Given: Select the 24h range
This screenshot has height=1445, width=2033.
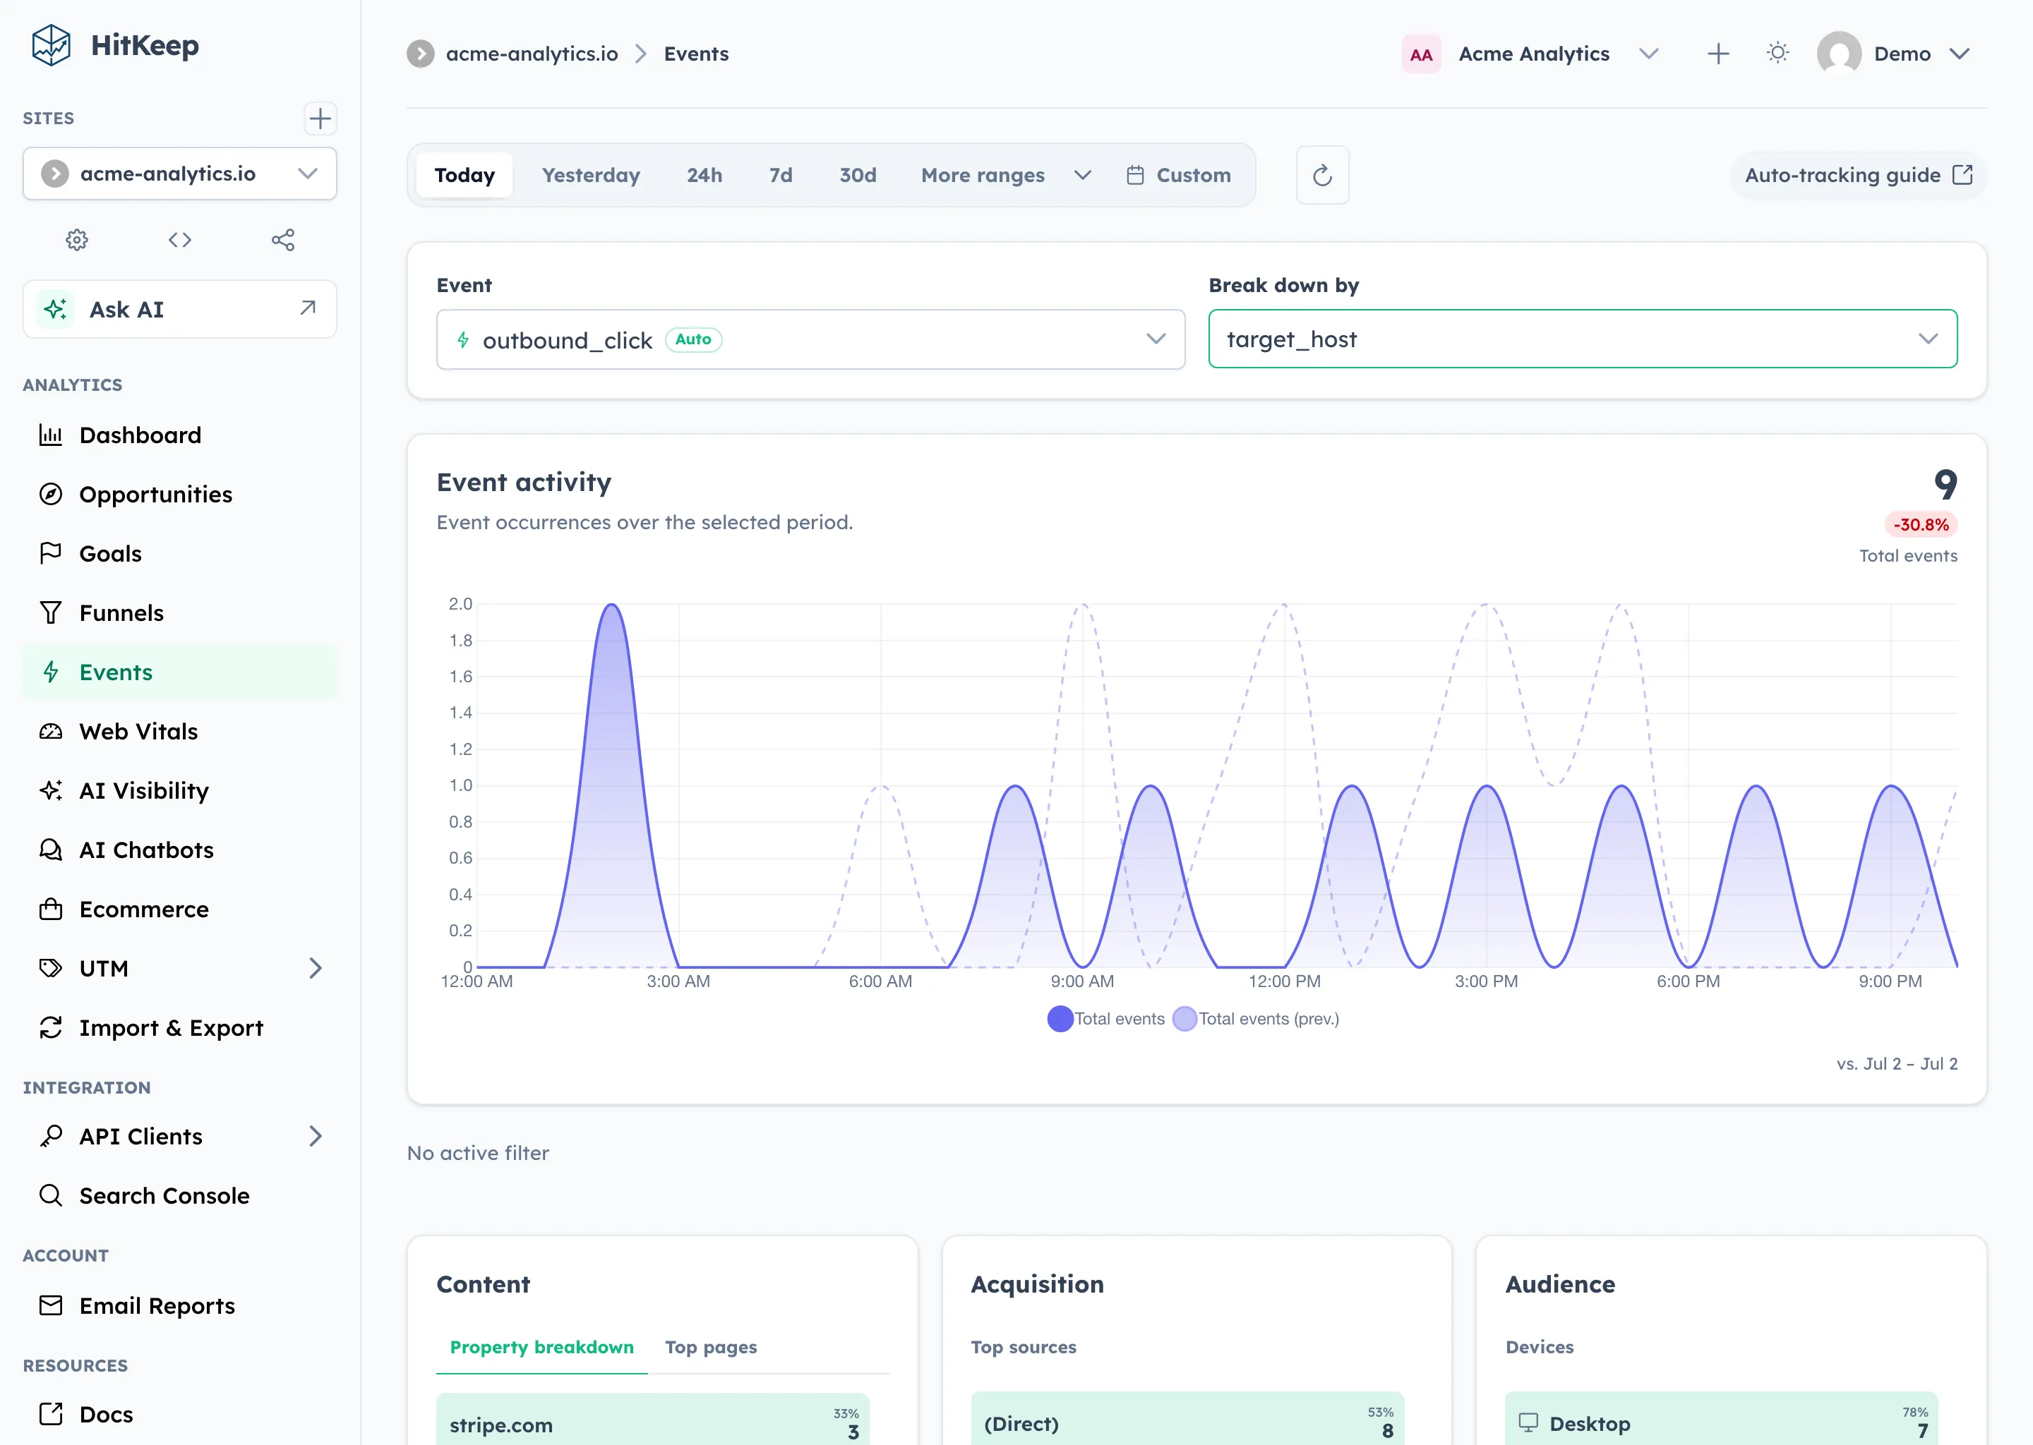Looking at the screenshot, I should pyautogui.click(x=704, y=175).
